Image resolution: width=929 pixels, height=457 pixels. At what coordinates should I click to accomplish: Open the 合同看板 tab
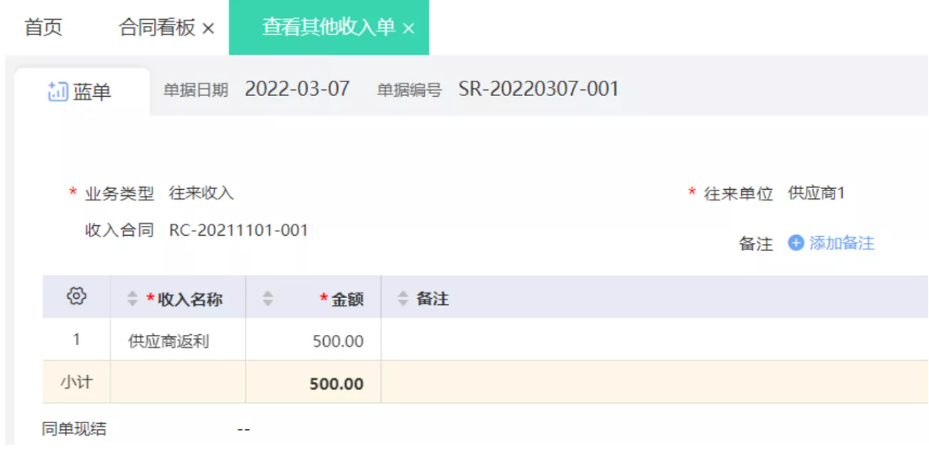click(x=157, y=28)
